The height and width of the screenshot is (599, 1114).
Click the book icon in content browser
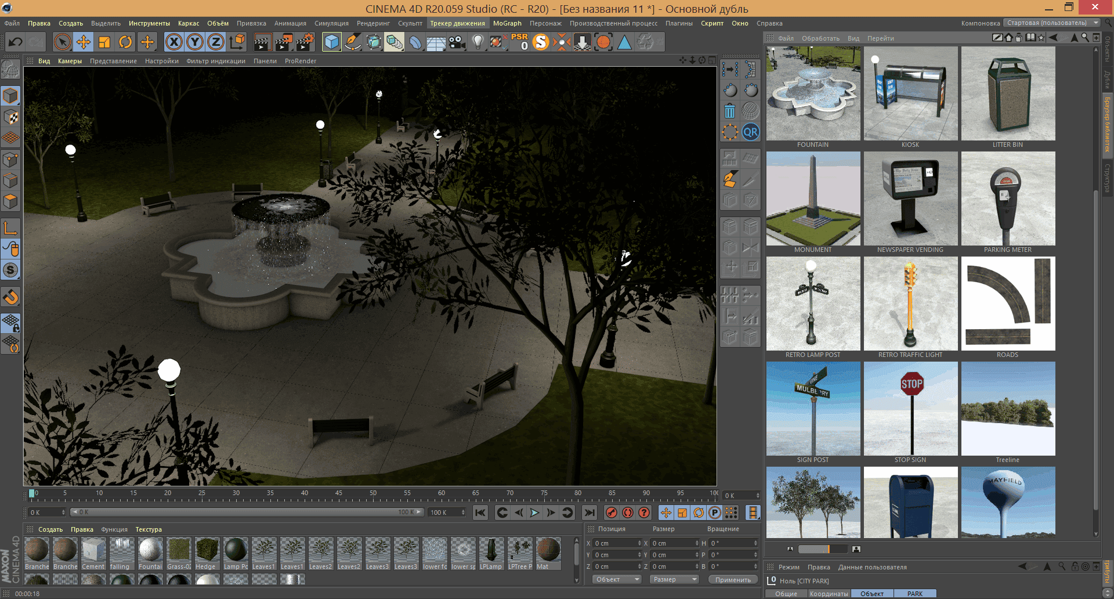1030,38
